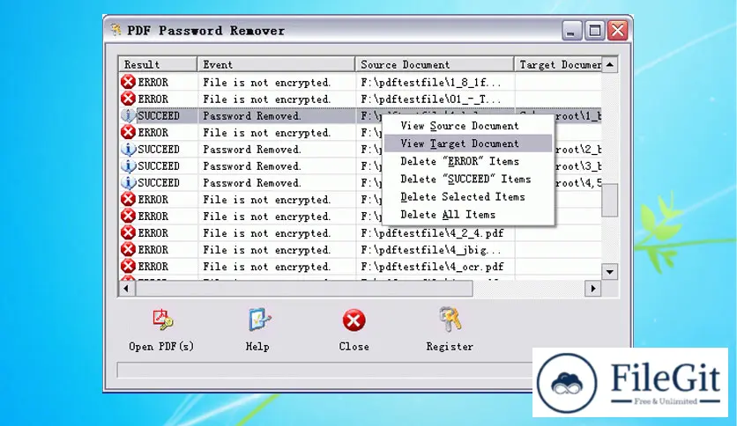
Task: Click the red Close icon in the toolbar
Action: [x=354, y=320]
